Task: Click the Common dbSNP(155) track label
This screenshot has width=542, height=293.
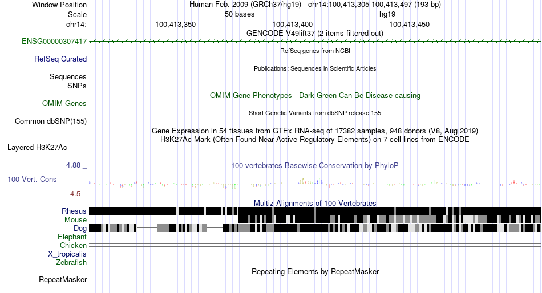Action: (x=51, y=121)
